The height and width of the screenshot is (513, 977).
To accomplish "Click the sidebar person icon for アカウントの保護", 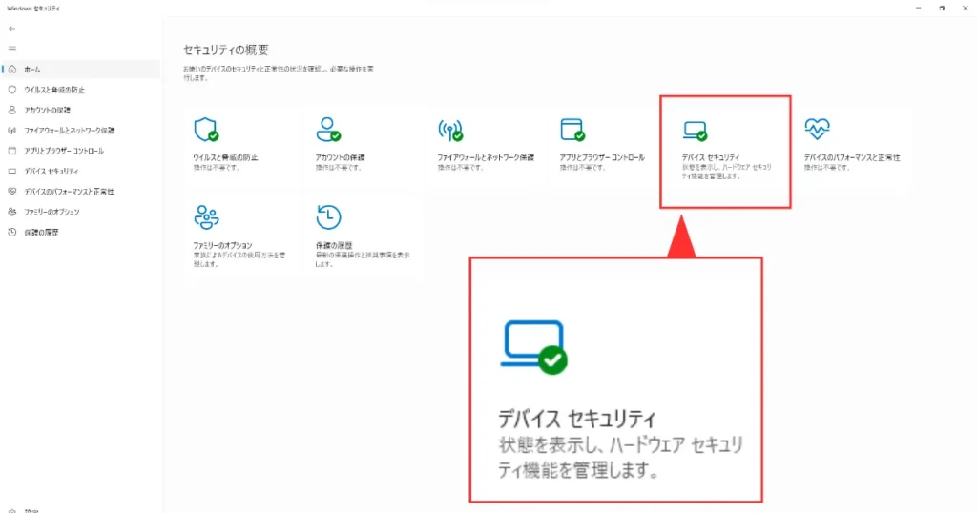I will point(11,111).
